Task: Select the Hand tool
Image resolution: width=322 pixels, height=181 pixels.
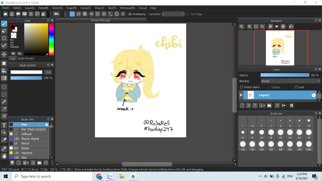Action: [x=4, y=156]
